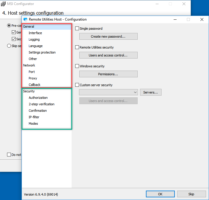The image size is (209, 200).
Task: Click the Create new password button
Action: click(108, 36)
